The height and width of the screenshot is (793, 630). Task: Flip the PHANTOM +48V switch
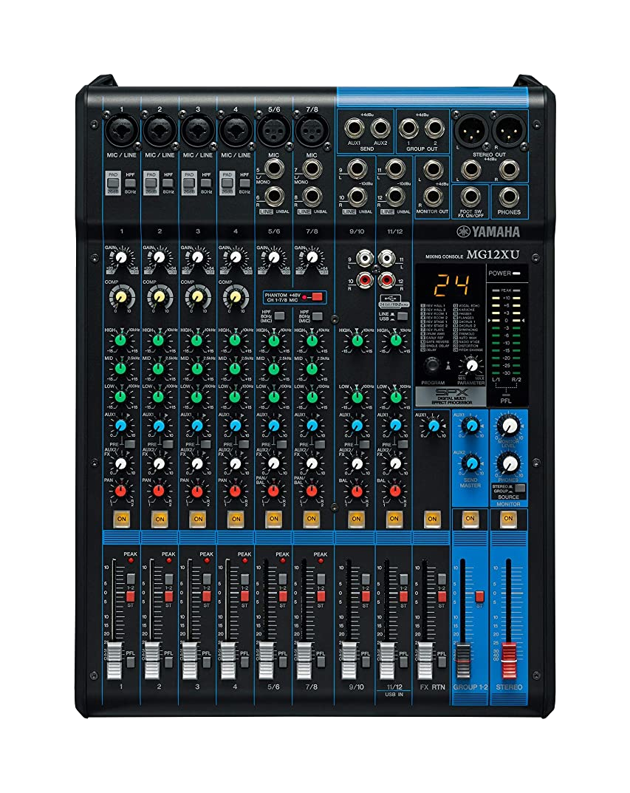click(317, 297)
